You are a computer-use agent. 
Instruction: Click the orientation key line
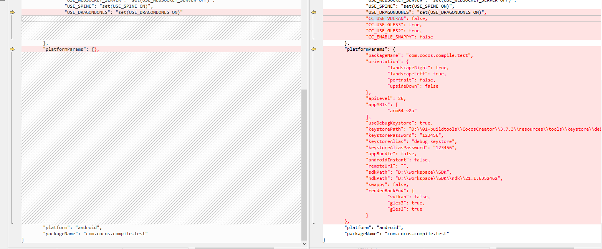click(x=388, y=61)
